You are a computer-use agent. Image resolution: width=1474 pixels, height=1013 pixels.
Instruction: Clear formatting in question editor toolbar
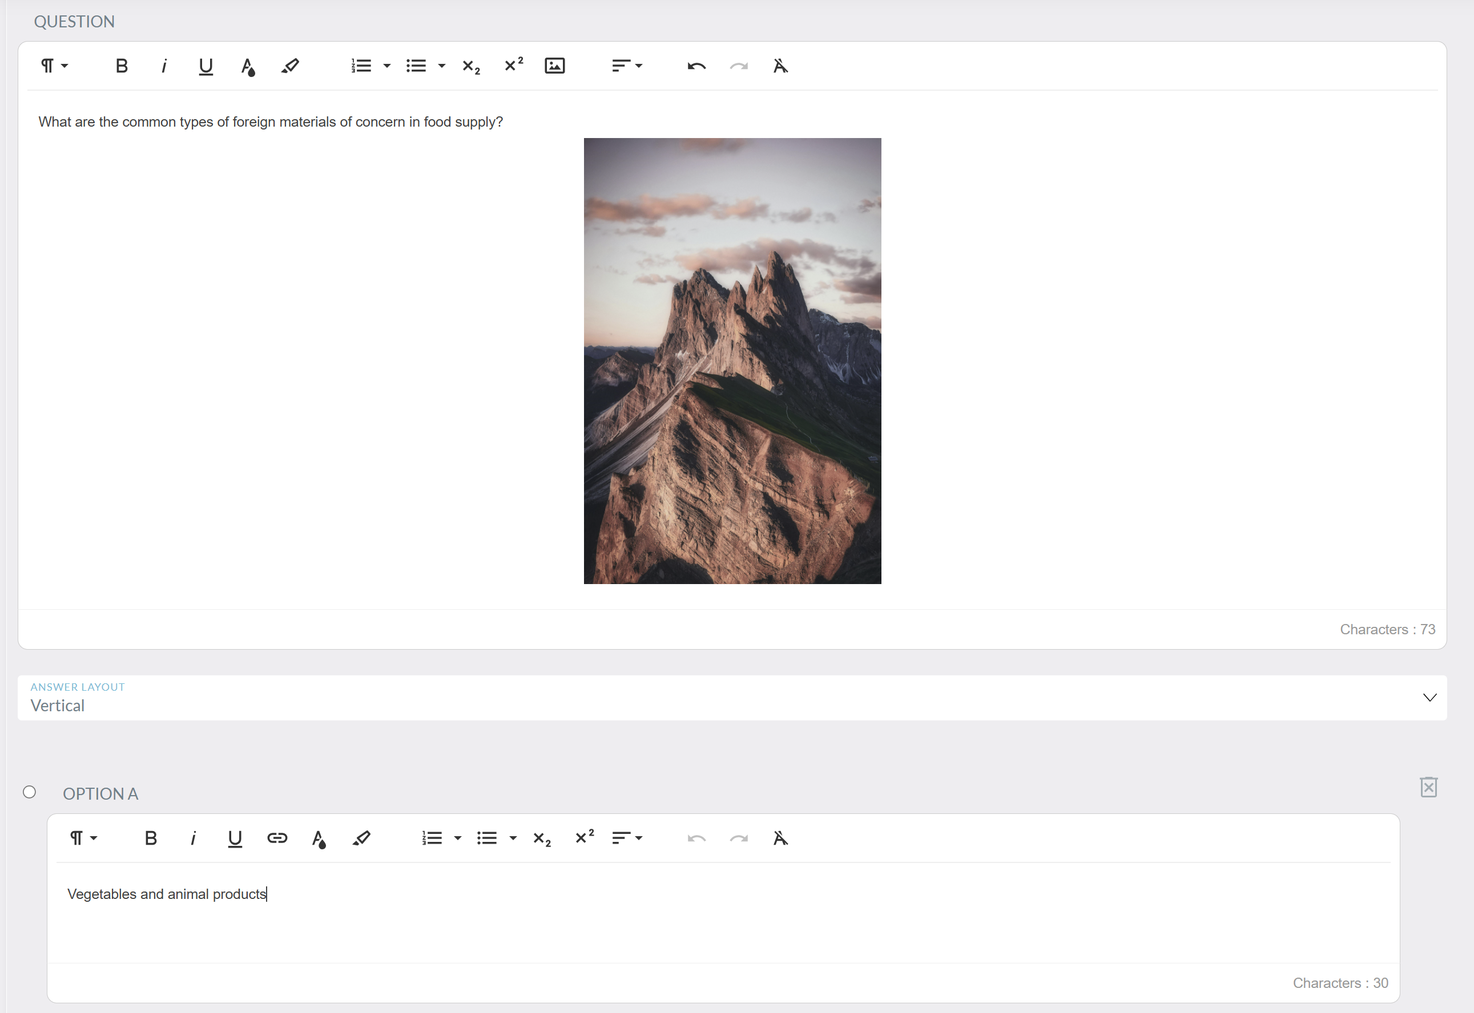click(x=780, y=66)
